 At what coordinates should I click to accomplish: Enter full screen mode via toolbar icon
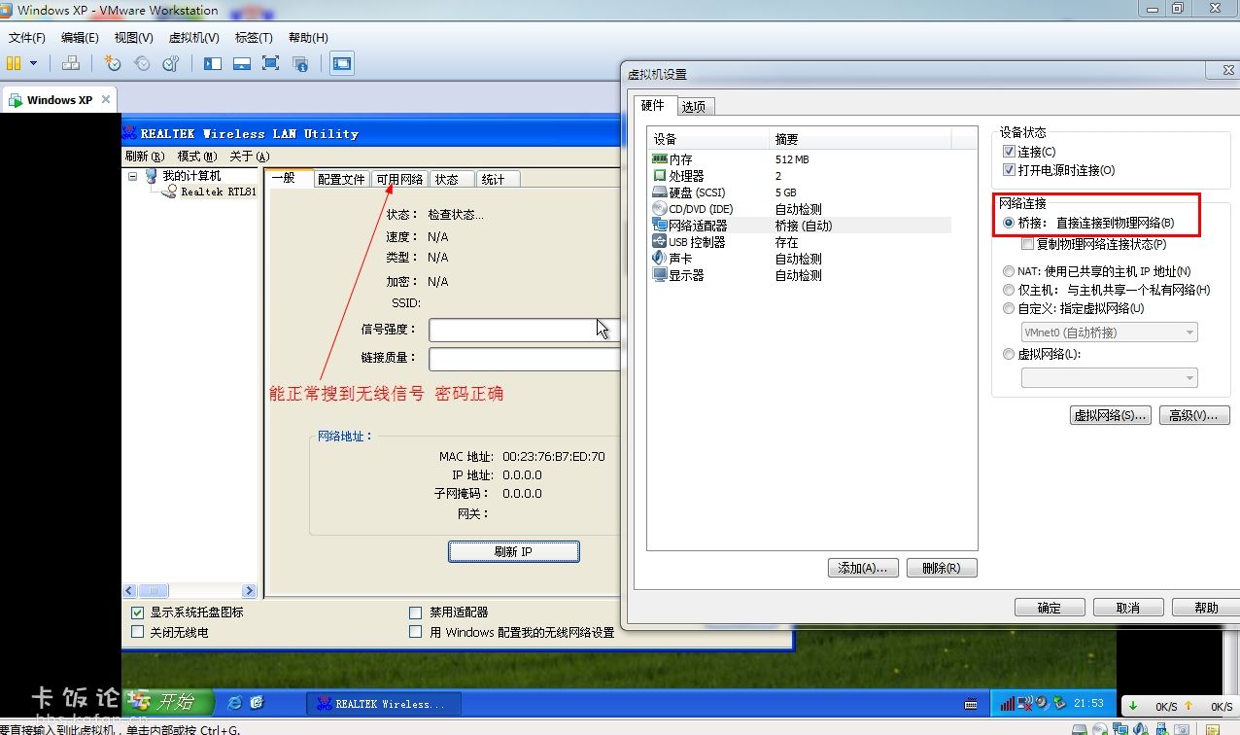[x=271, y=63]
